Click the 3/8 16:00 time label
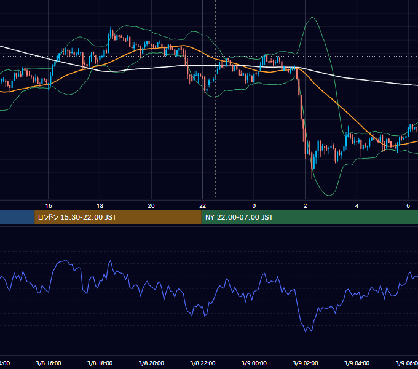Viewport: 418px width, 369px height. pos(49,363)
